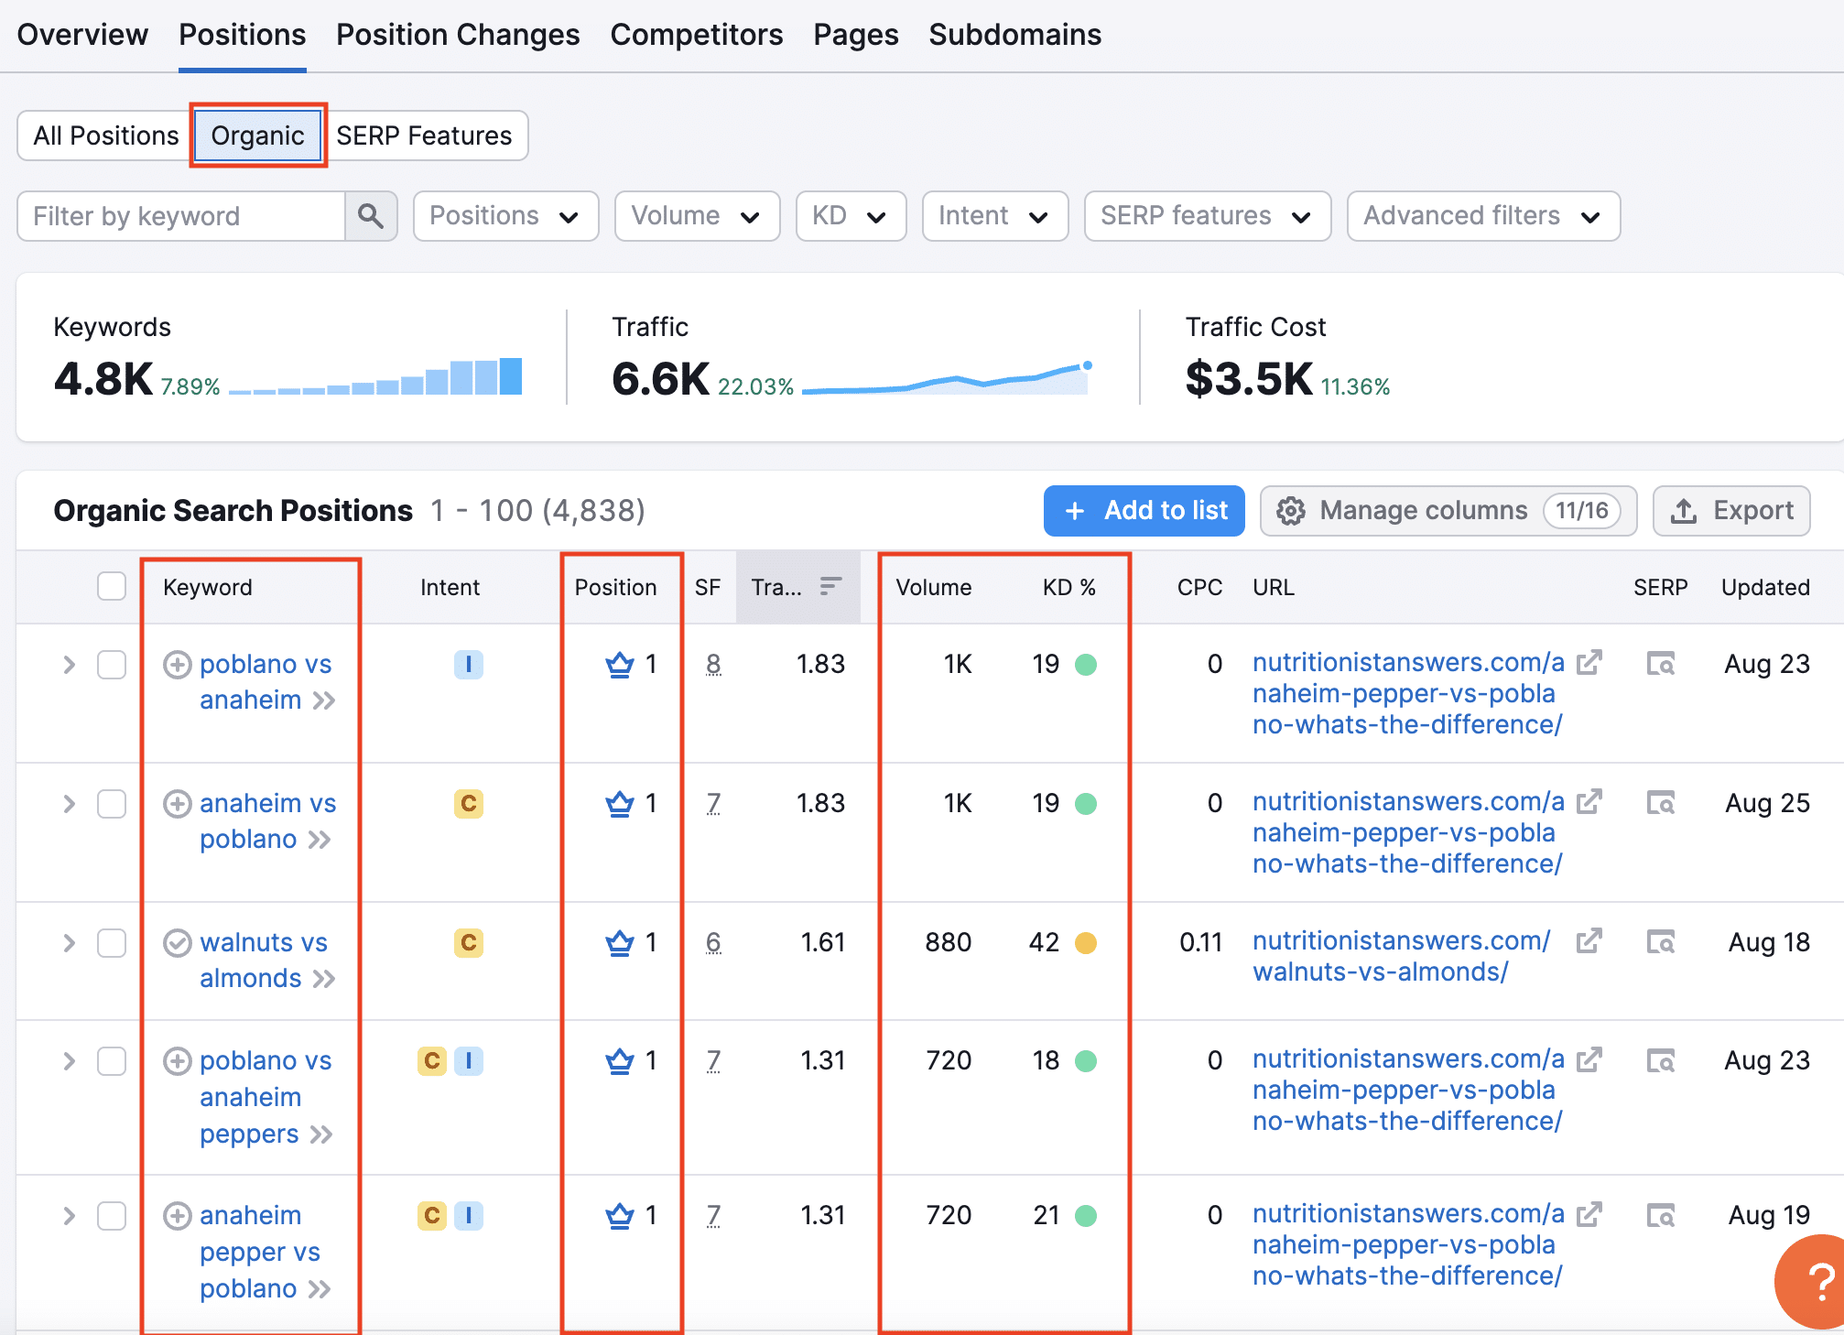This screenshot has height=1335, width=1844.
Task: Open the Volume filter dropdown
Action: pyautogui.click(x=697, y=216)
